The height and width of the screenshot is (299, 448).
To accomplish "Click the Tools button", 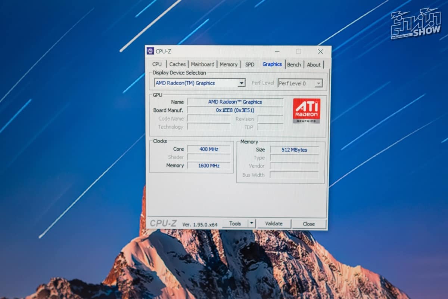I will pyautogui.click(x=235, y=224).
